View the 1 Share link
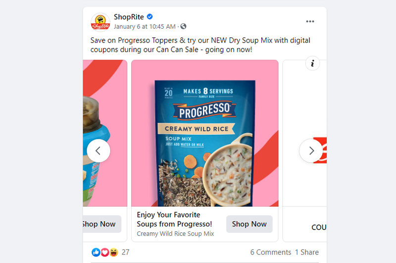Viewport: 396px width, 263px height. point(307,252)
